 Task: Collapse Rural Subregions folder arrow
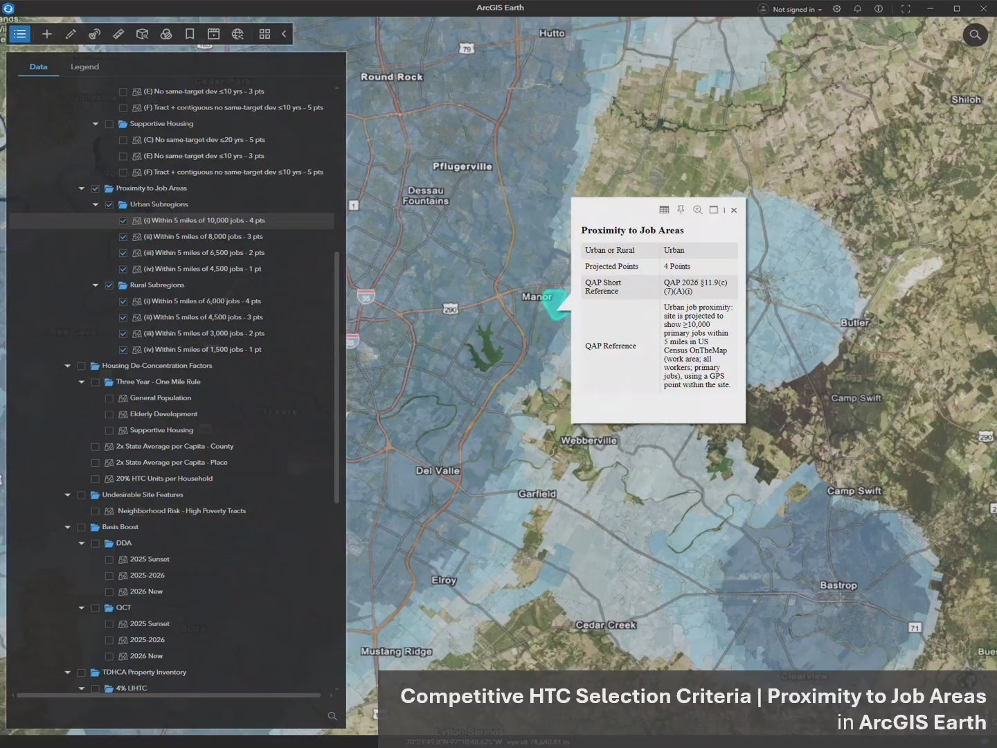coord(96,285)
